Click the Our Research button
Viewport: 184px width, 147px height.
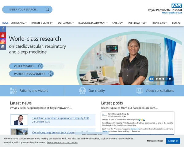click(x=26, y=66)
